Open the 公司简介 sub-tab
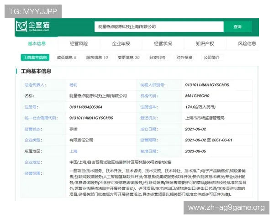Screen dimensions: 274x219 click(x=211, y=57)
